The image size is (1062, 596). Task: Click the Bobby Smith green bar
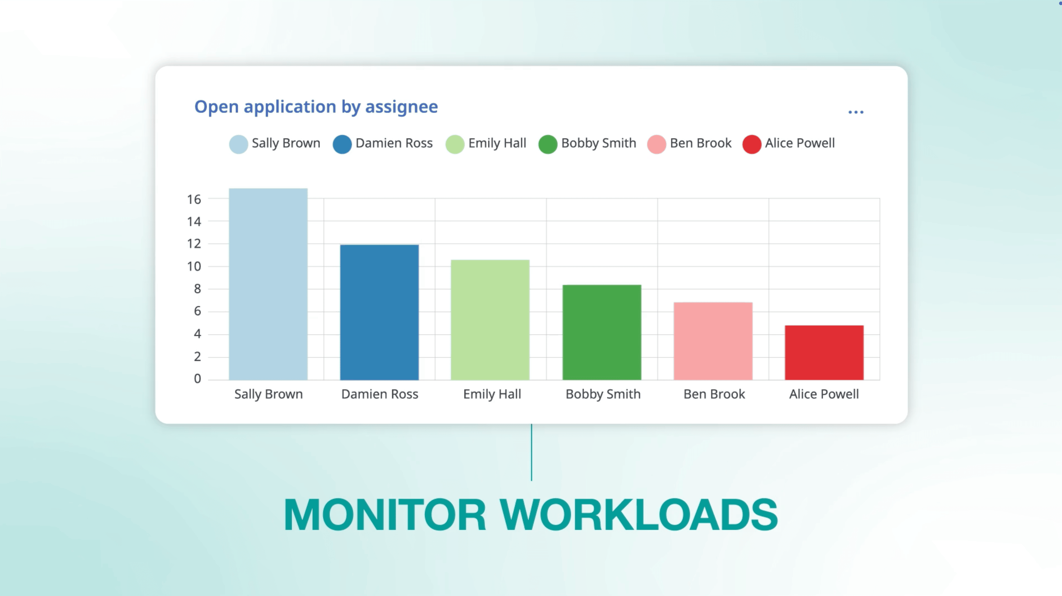(x=602, y=332)
